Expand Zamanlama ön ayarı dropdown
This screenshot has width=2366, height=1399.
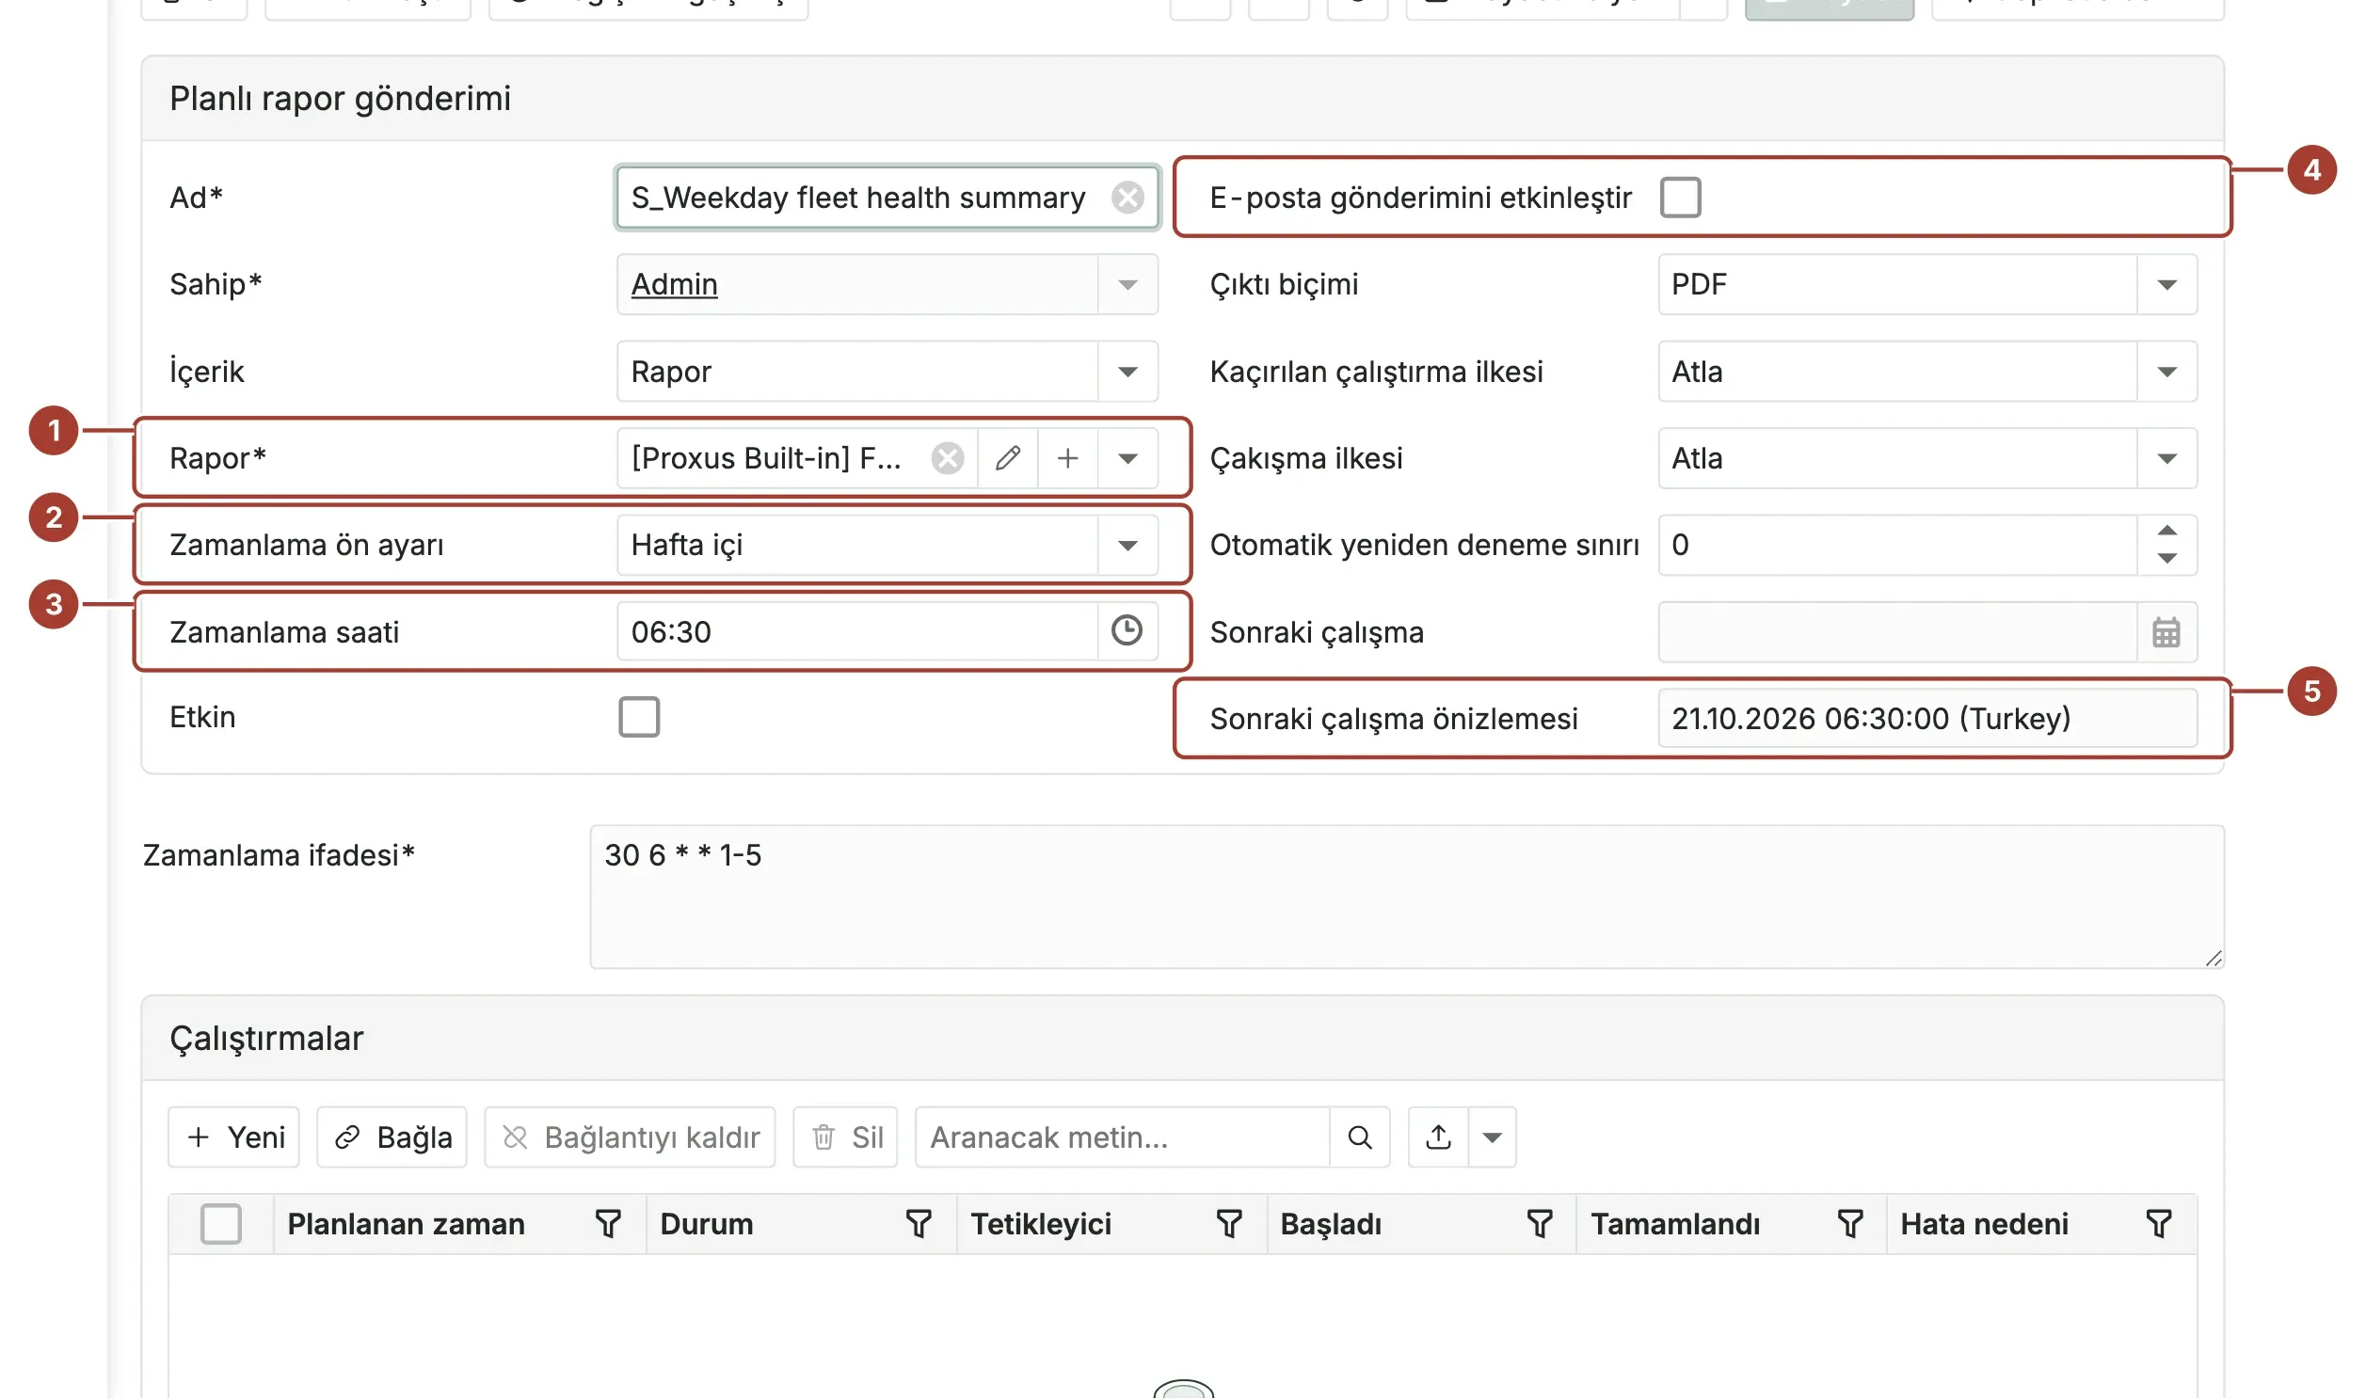(x=1127, y=545)
